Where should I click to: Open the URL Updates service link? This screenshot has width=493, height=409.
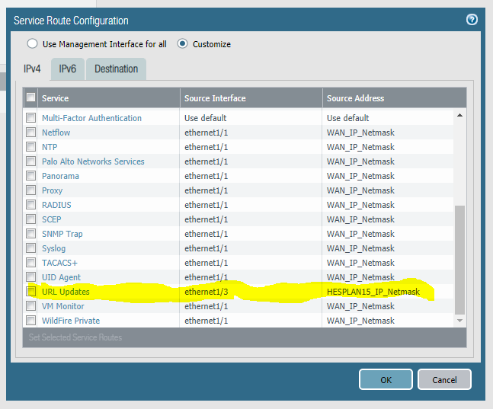(x=66, y=292)
